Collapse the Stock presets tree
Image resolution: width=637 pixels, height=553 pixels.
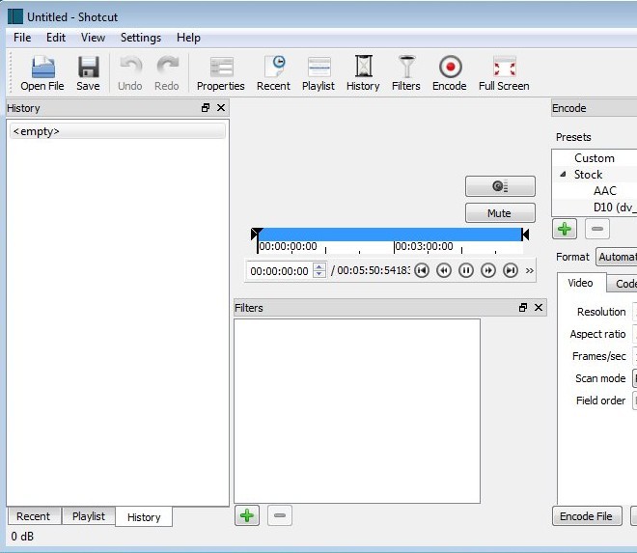coord(563,175)
